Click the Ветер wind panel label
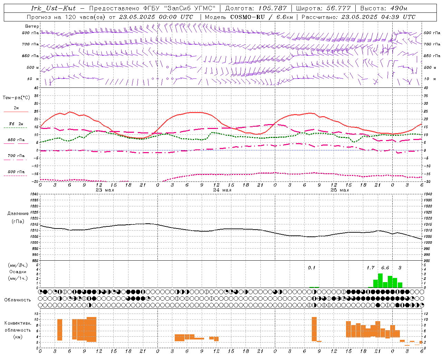The width and height of the screenshot is (442, 354). pyautogui.click(x=32, y=26)
